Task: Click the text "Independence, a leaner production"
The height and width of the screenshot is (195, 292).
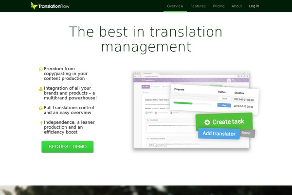Action: tap(69, 125)
